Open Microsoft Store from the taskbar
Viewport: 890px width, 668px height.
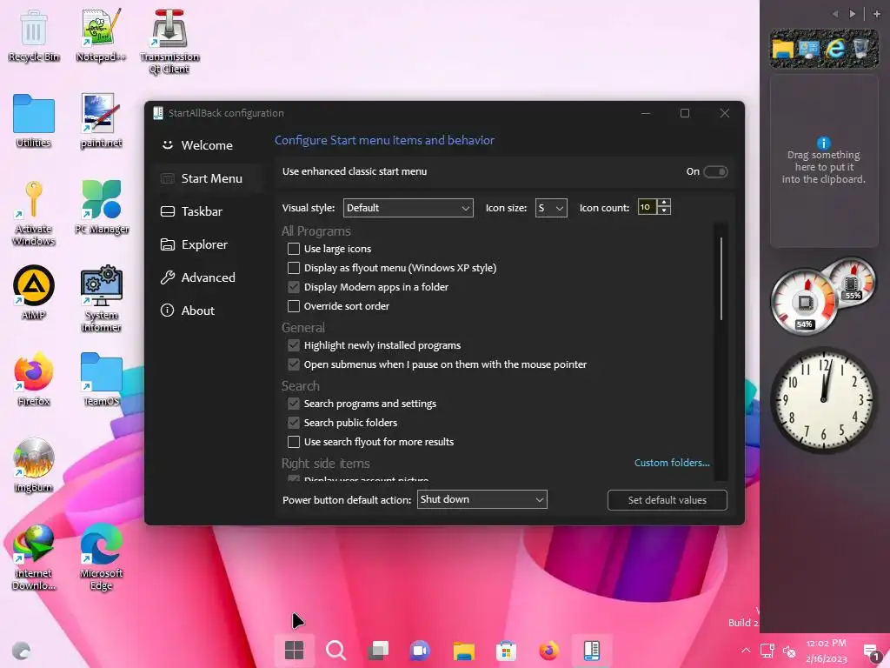(x=506, y=651)
